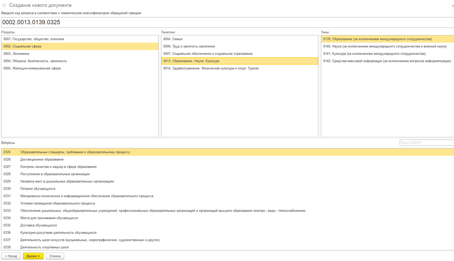This screenshot has height=261, width=454.
Task: Select topic 0004 Семья
Action: tap(173, 39)
